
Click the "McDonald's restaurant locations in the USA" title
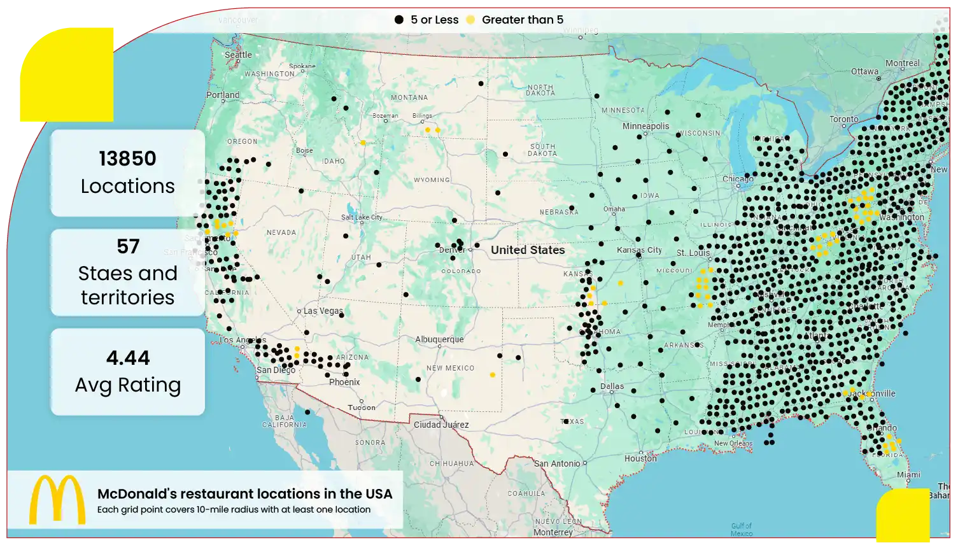[244, 493]
